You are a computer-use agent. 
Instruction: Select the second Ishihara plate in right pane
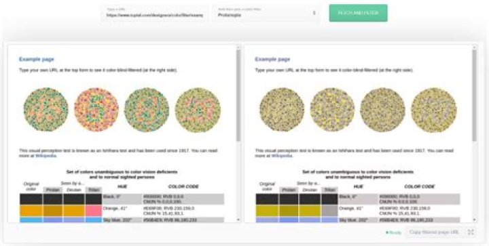332,110
